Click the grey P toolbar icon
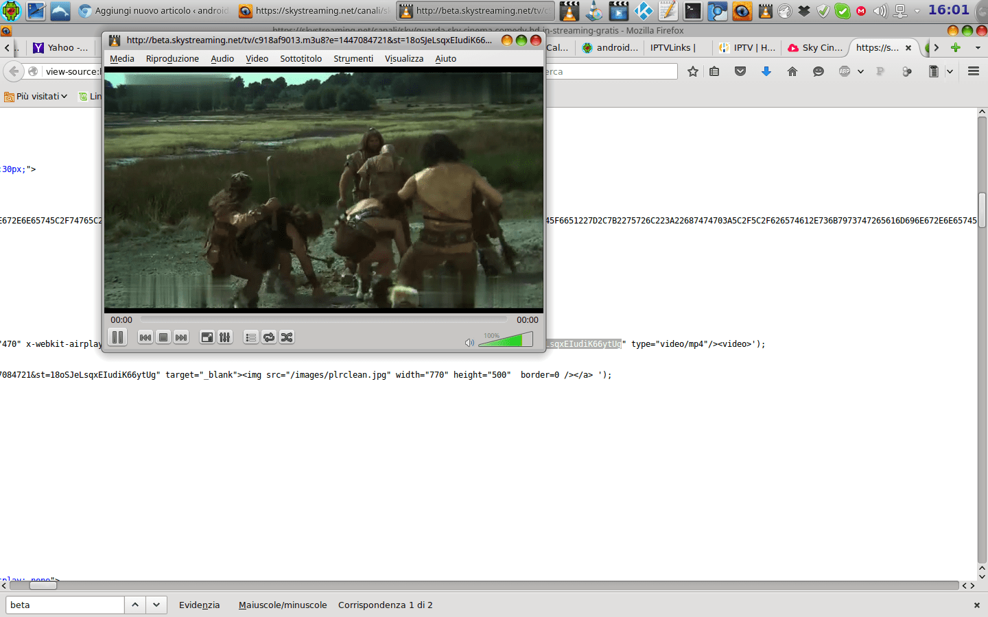The width and height of the screenshot is (988, 617). click(x=880, y=71)
